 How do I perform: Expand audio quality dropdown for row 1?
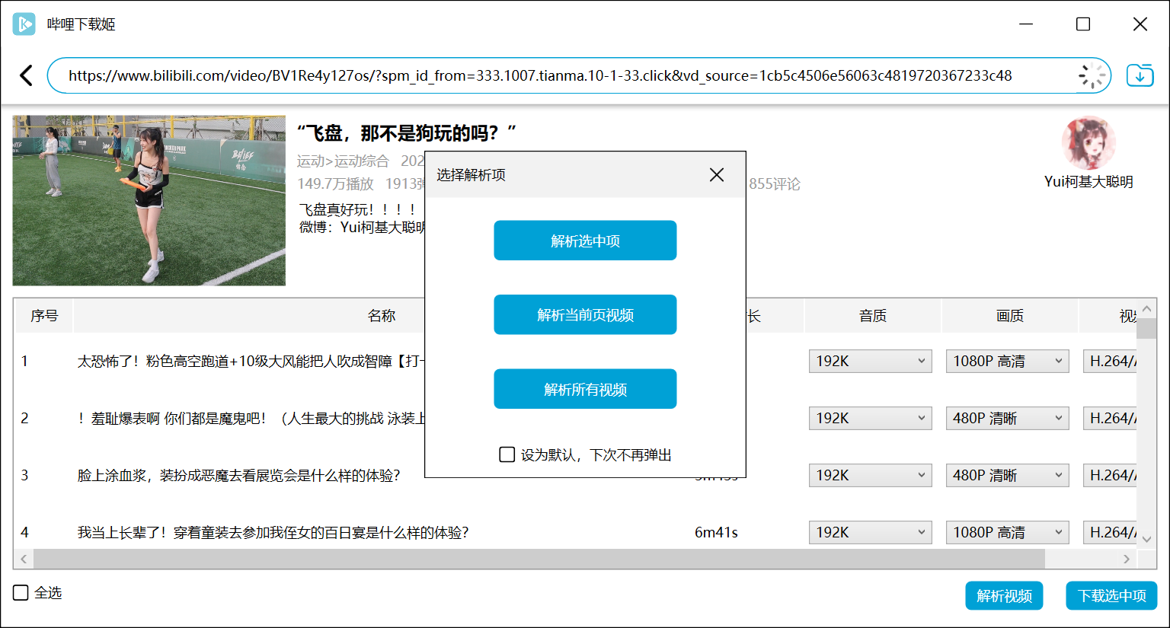pos(870,361)
